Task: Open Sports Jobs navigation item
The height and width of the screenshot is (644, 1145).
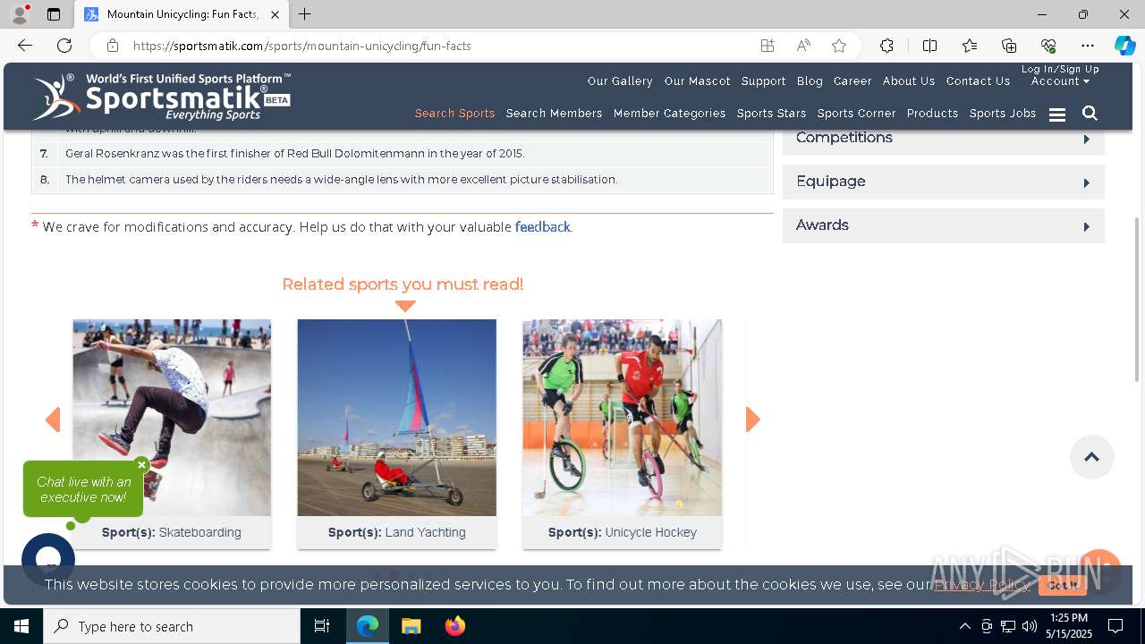Action: pos(1003,114)
